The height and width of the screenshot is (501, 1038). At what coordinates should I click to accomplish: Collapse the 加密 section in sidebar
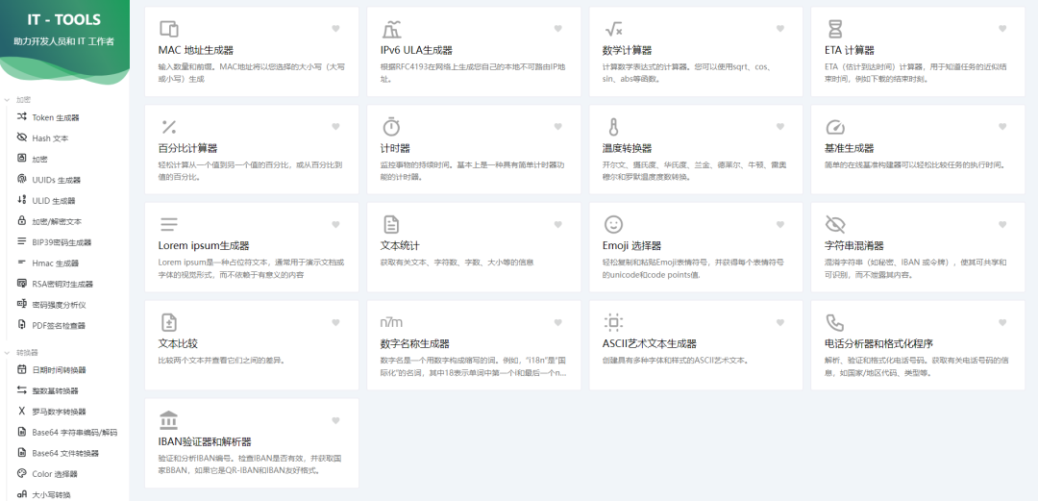coord(24,99)
